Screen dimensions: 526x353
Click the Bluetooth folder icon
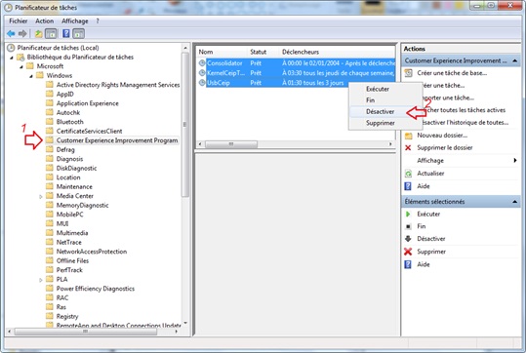pos(50,122)
